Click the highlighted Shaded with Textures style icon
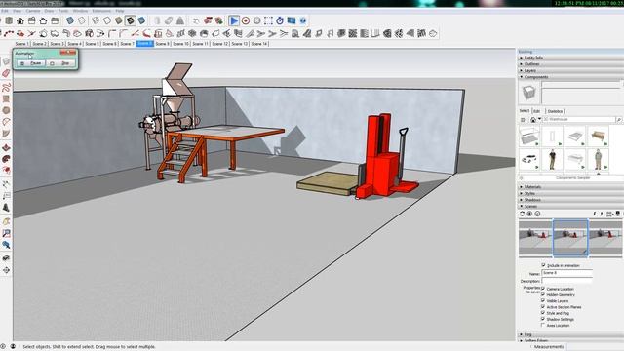 pyautogui.click(x=130, y=20)
